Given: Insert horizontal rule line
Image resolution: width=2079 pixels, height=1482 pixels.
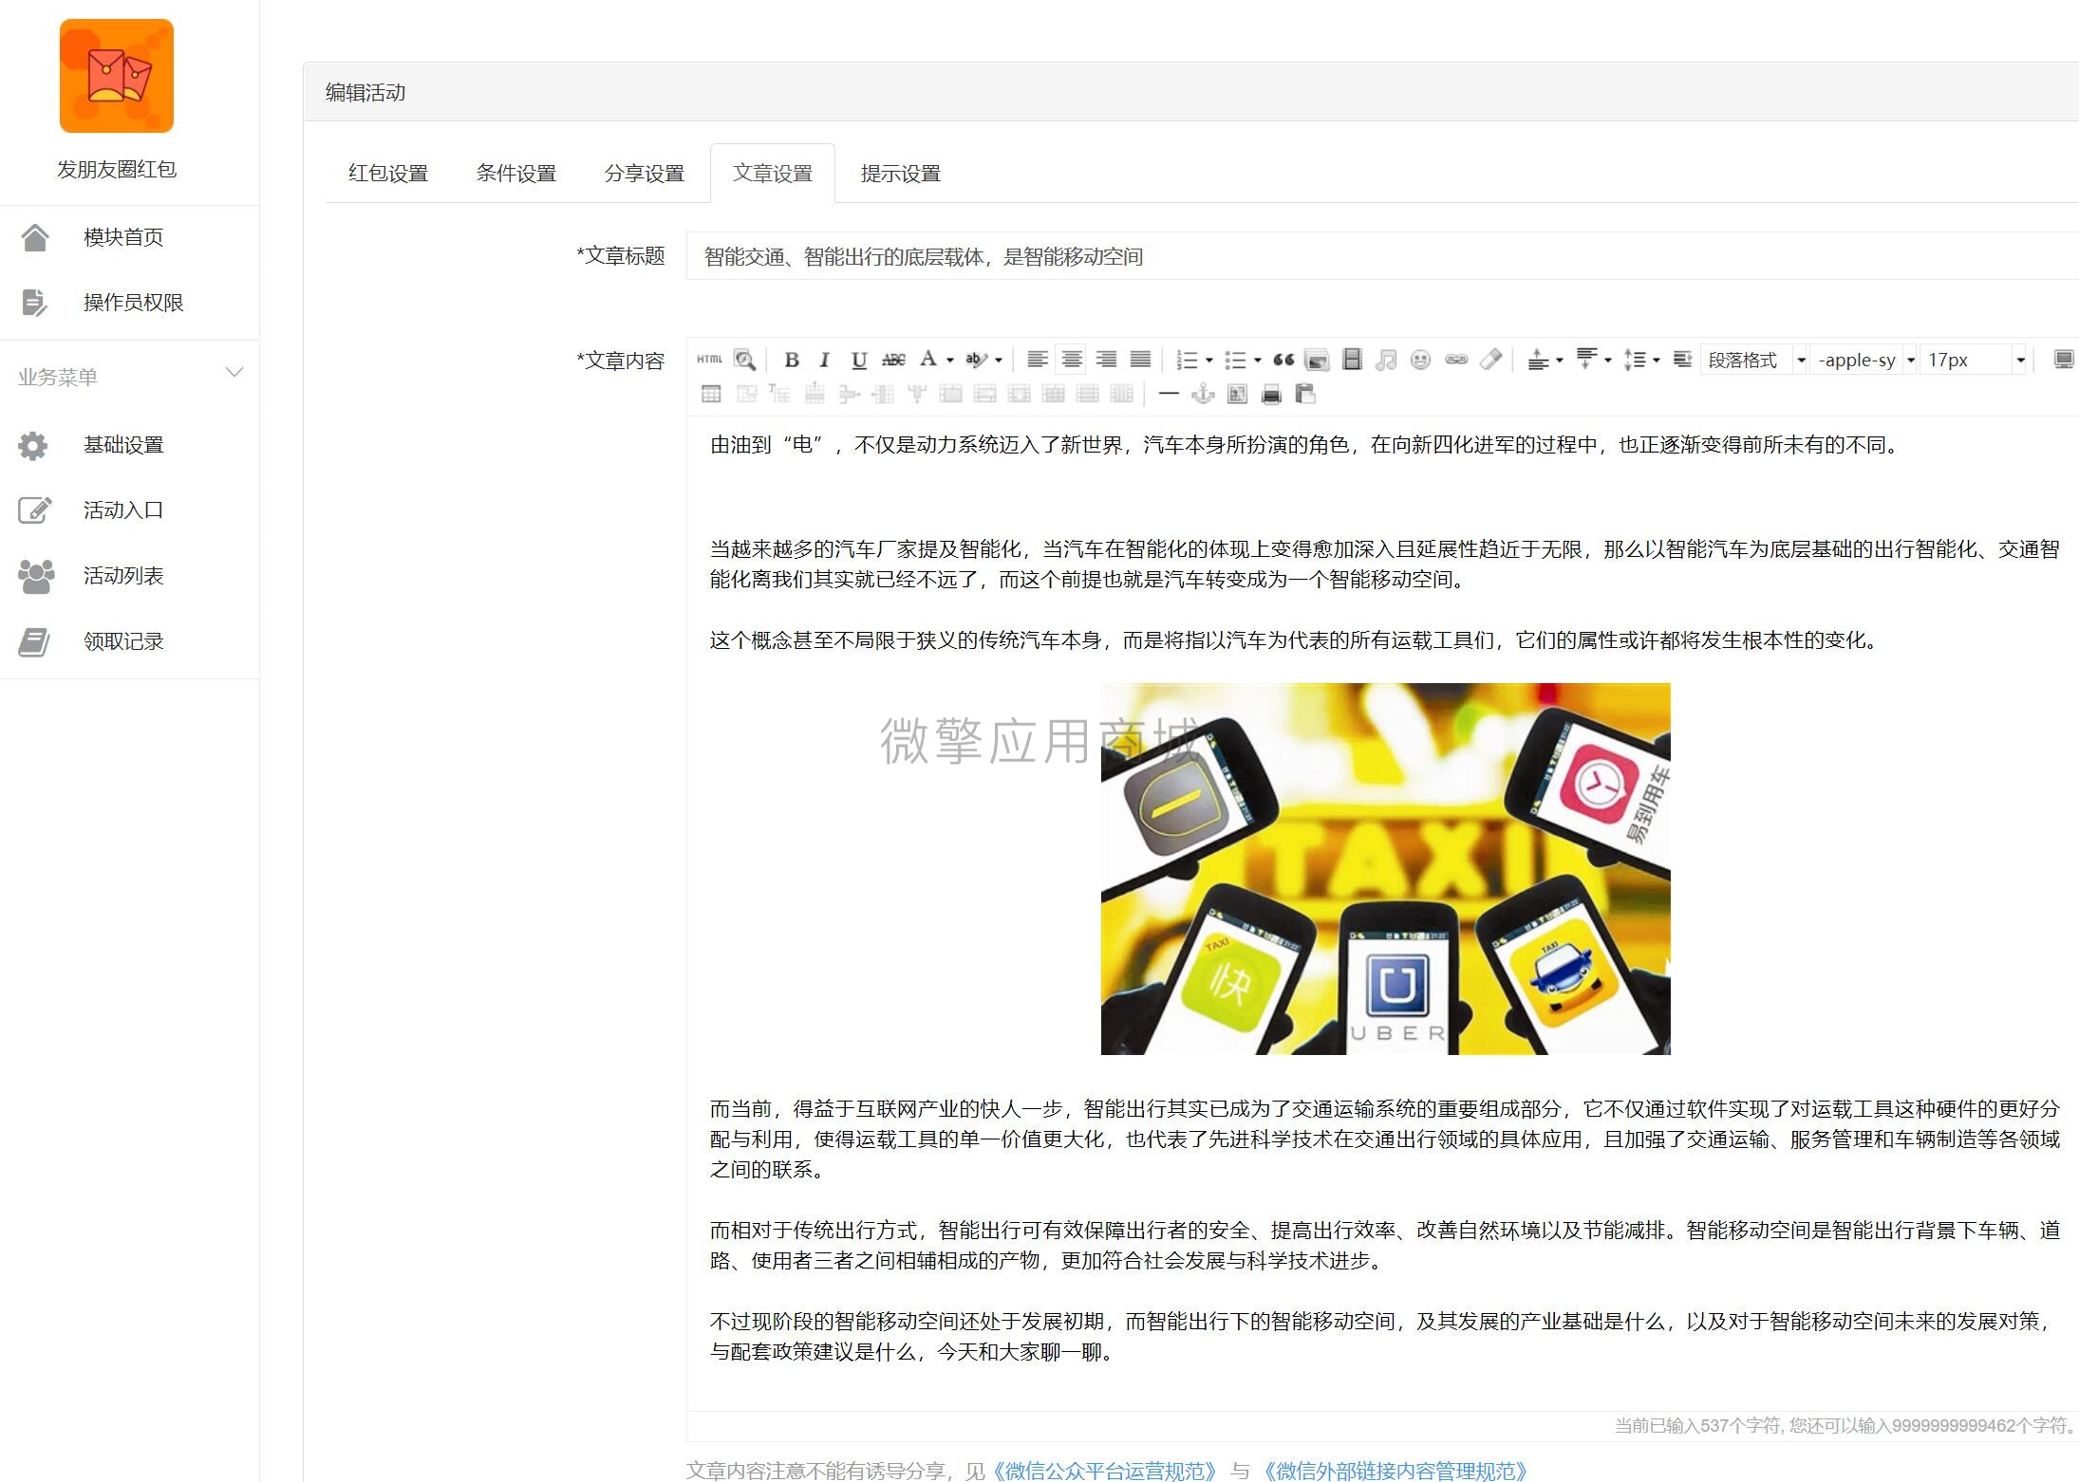Looking at the screenshot, I should tap(1169, 394).
